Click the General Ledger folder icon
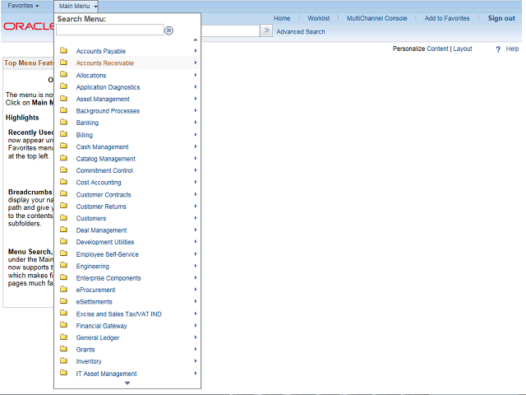This screenshot has height=395, width=526. coord(63,337)
